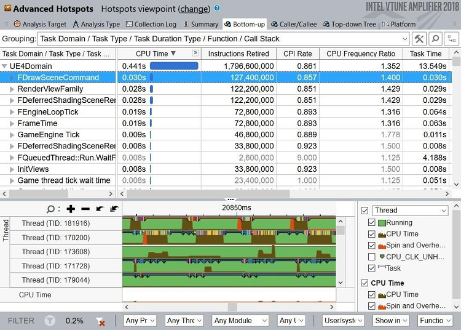
Task: Select Thread TID 173608 timeline row
Action: tap(173, 252)
